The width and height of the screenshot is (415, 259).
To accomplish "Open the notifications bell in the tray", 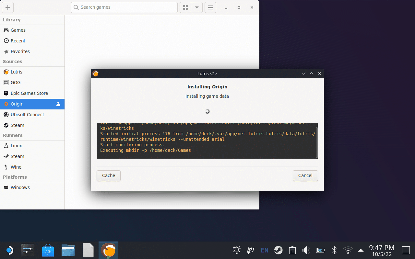I will click(x=237, y=250).
